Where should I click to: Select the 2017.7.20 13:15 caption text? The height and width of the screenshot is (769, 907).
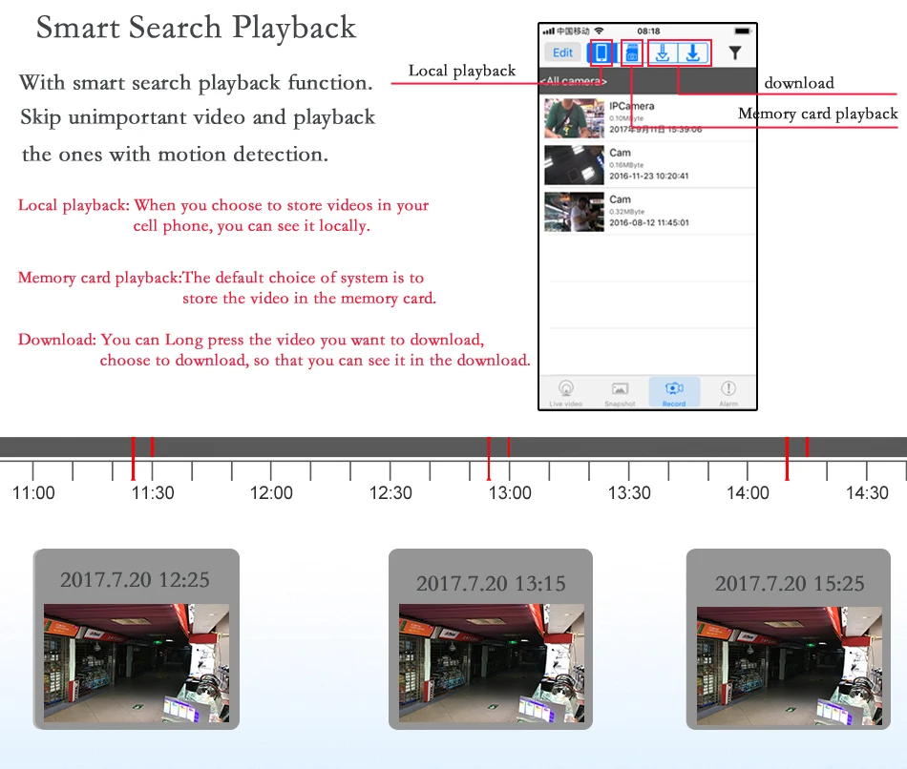(x=491, y=583)
